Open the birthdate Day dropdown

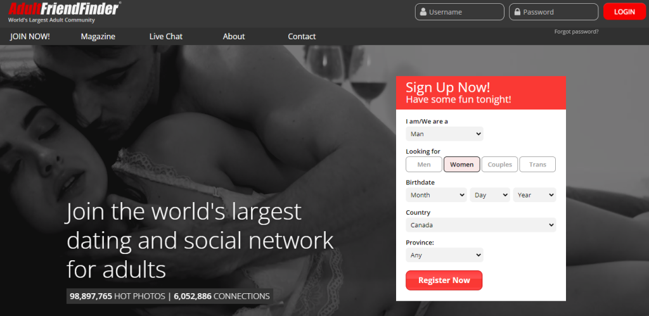tap(490, 195)
